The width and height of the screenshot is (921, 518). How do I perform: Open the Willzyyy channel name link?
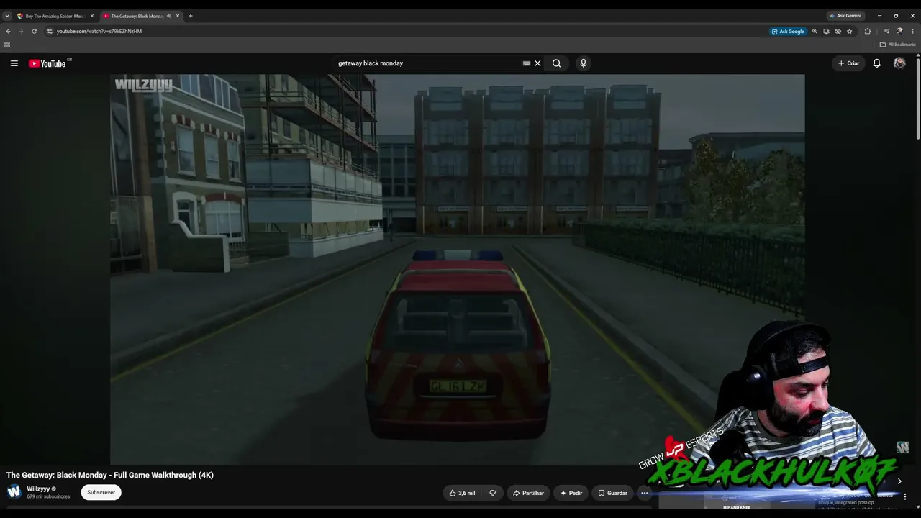pos(38,489)
